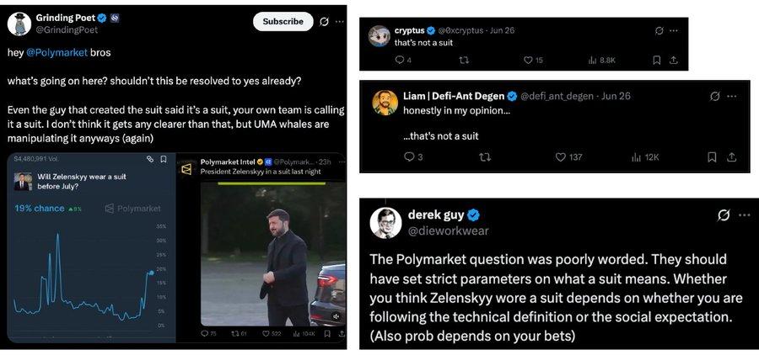
Task: Share cryptus's tweet
Action: (674, 60)
